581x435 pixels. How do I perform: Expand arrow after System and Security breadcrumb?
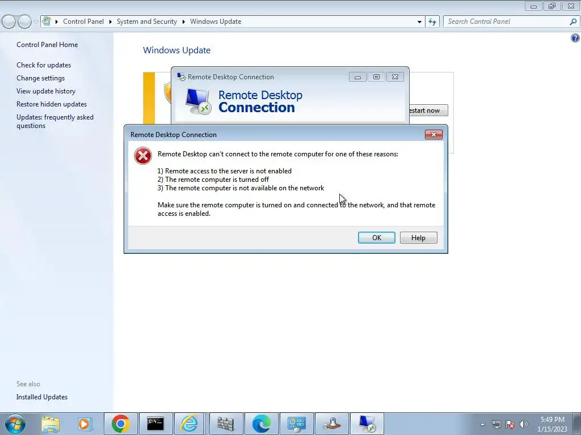point(183,22)
